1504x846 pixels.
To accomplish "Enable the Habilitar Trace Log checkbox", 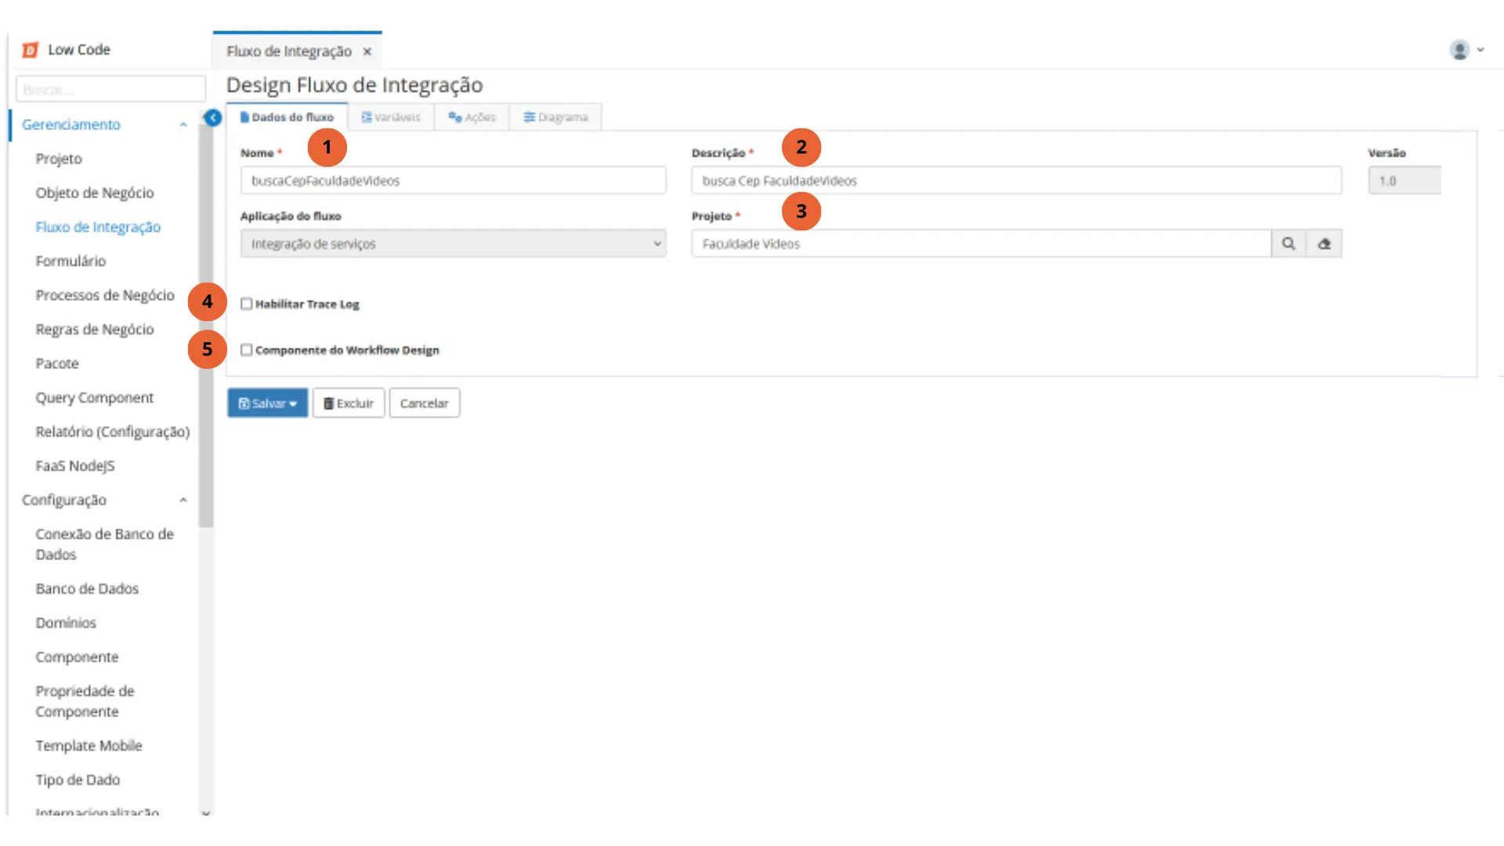I will coord(246,304).
